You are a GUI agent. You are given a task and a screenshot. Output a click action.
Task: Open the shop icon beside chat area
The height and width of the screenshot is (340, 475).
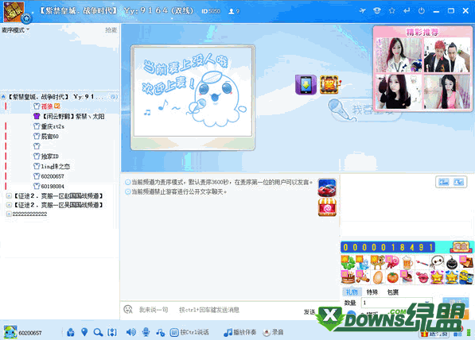(x=327, y=207)
